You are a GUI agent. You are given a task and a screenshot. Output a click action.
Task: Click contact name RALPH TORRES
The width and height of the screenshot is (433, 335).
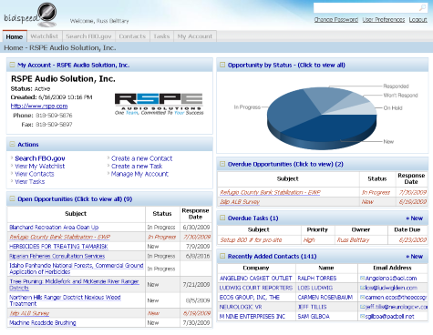(317, 279)
